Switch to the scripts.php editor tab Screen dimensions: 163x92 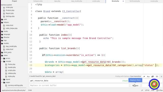96,1
